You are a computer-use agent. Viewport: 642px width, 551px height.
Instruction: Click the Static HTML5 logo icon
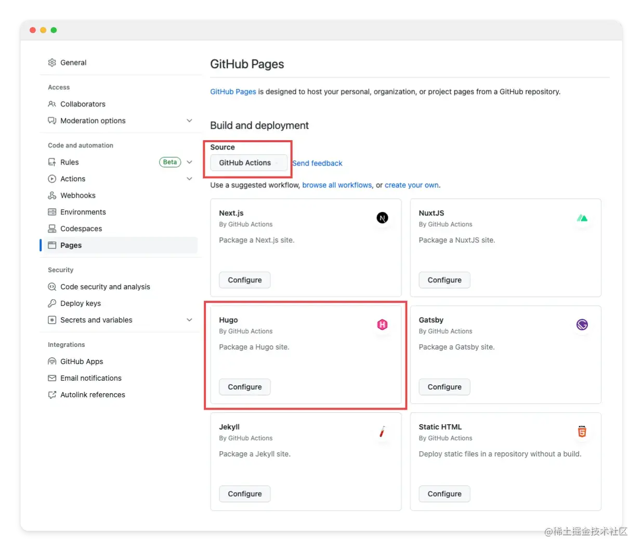pos(582,432)
